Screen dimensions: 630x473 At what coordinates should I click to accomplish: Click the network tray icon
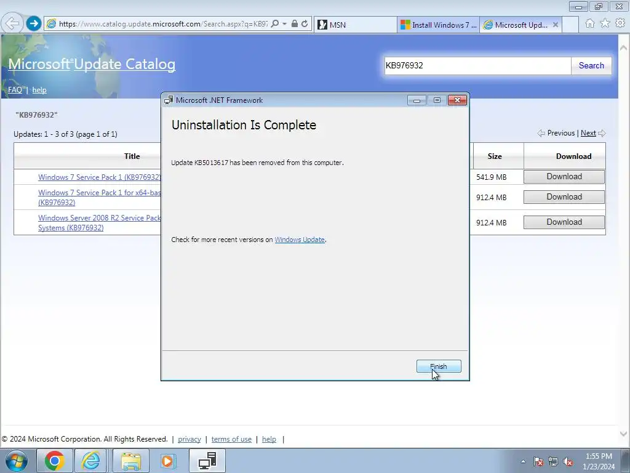point(553,462)
